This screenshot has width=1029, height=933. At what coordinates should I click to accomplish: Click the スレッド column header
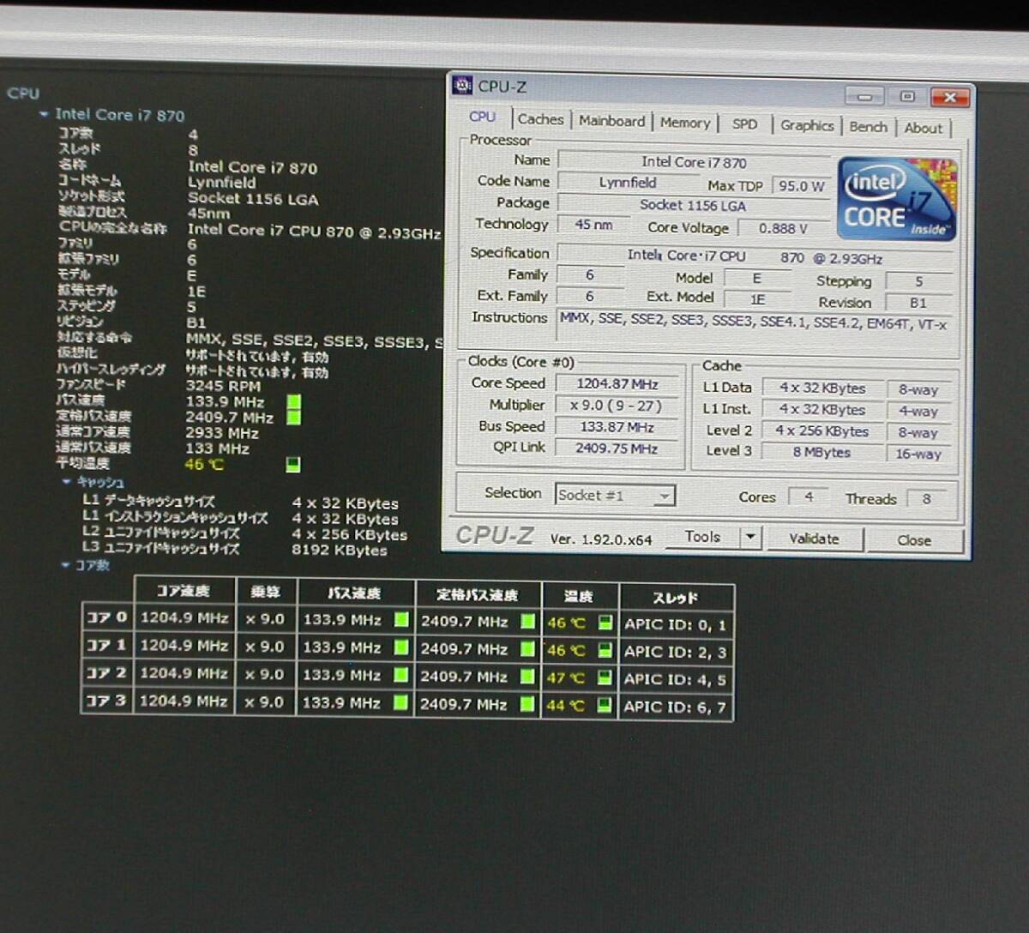click(676, 598)
